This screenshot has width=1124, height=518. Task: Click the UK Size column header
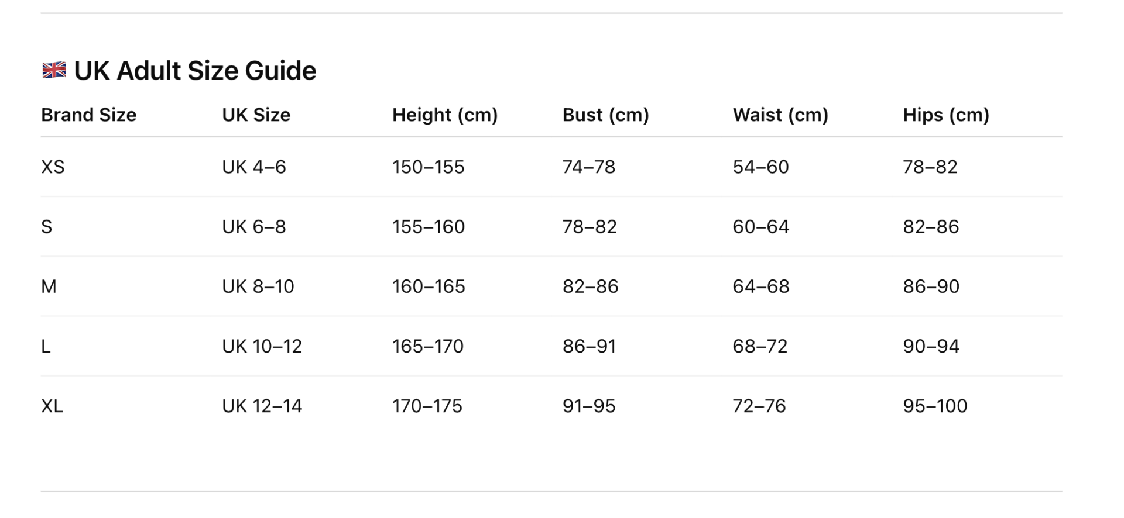pyautogui.click(x=256, y=115)
